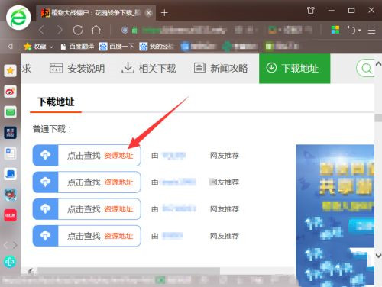Switch to the 安装说明 tab
Viewport: 382px width, 287px height.
point(77,68)
